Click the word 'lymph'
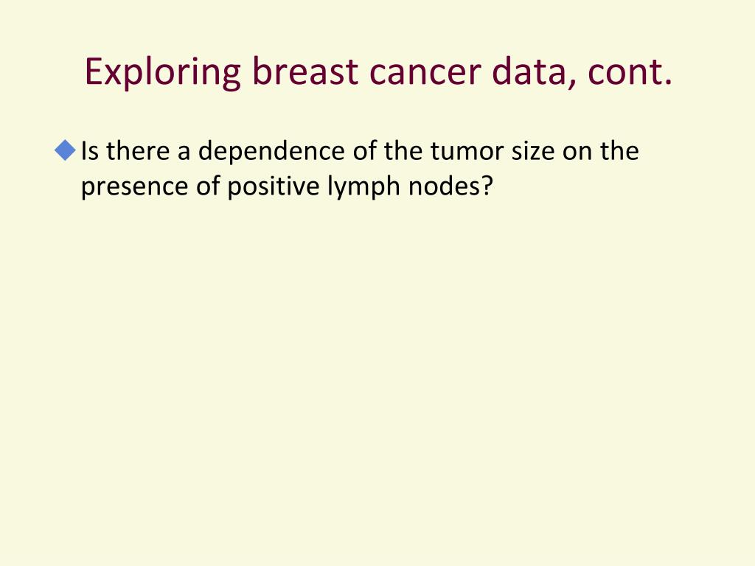Screen dimensions: 755x566 coord(364,186)
